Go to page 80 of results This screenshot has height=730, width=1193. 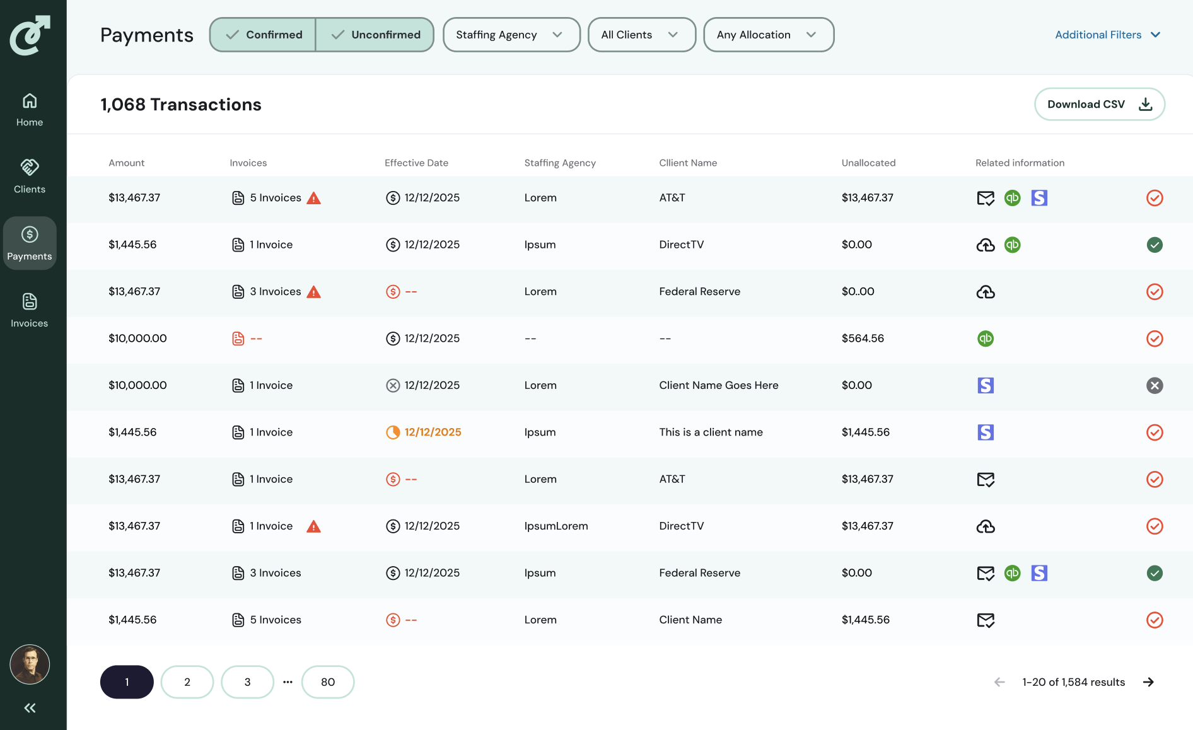328,682
